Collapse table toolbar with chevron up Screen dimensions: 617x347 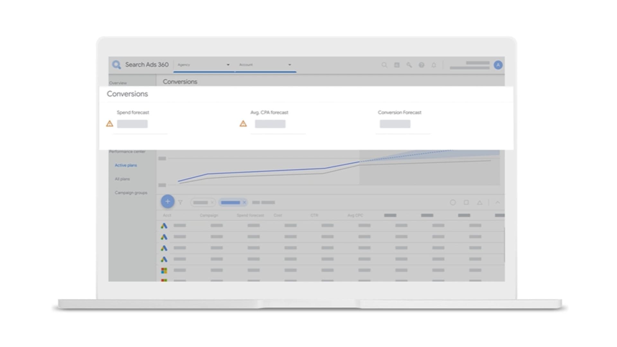click(x=497, y=202)
